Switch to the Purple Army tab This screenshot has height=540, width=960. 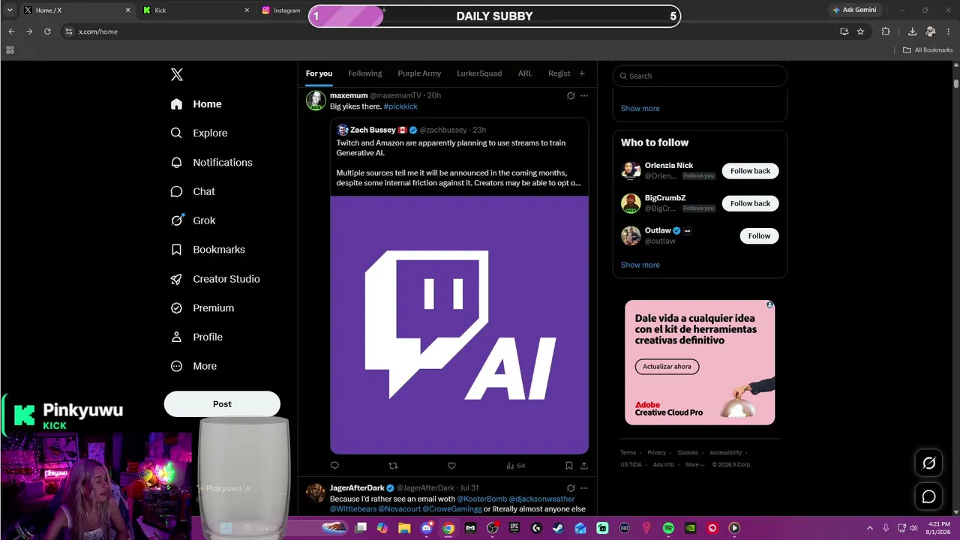pos(419,73)
